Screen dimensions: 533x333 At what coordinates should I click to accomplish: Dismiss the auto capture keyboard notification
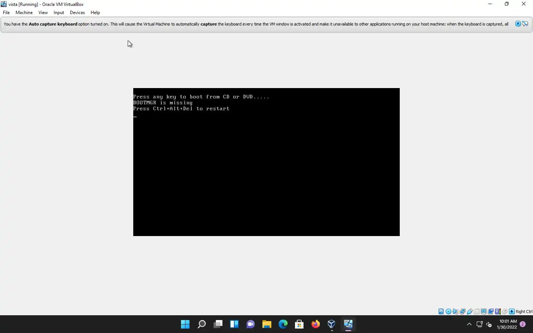pos(518,24)
